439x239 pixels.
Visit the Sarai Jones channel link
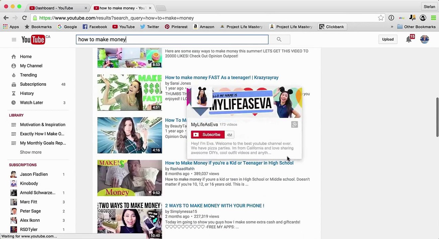[181, 83]
